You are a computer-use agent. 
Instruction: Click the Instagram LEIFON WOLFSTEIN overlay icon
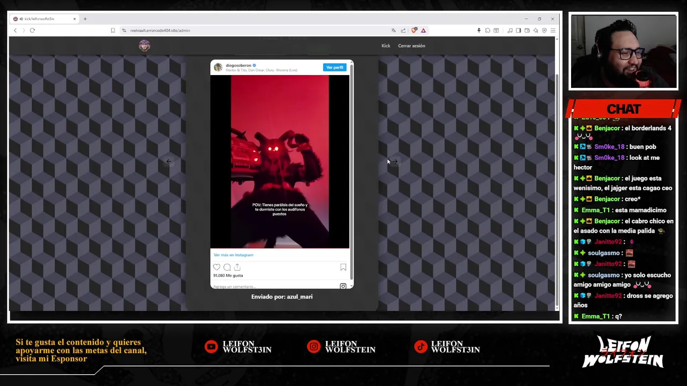coord(313,347)
